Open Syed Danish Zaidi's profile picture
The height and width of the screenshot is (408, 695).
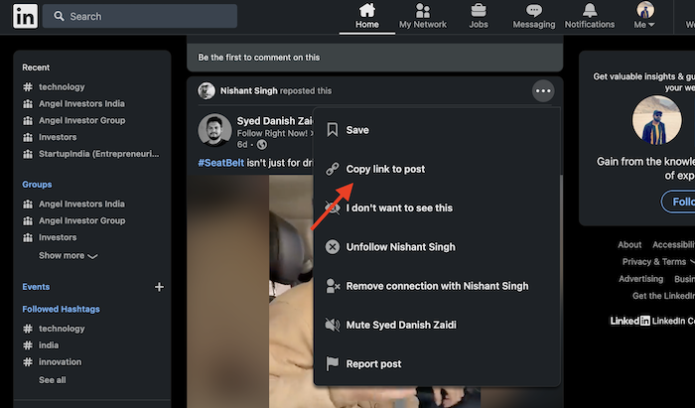214,130
